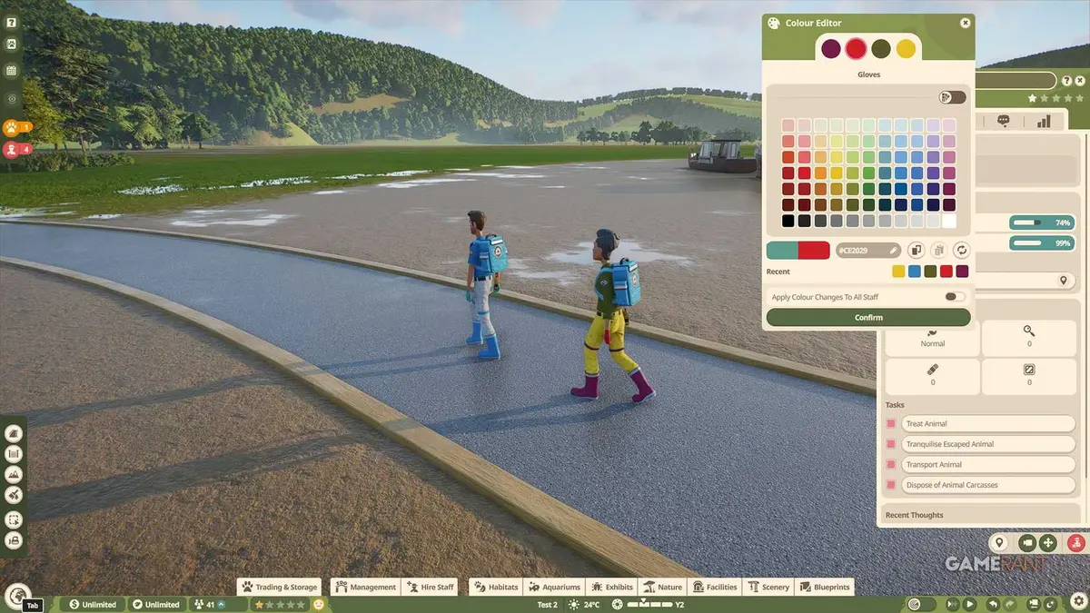Viewport: 1090px width, 613px height.
Task: Open the Blueprints menu
Action: click(x=826, y=587)
